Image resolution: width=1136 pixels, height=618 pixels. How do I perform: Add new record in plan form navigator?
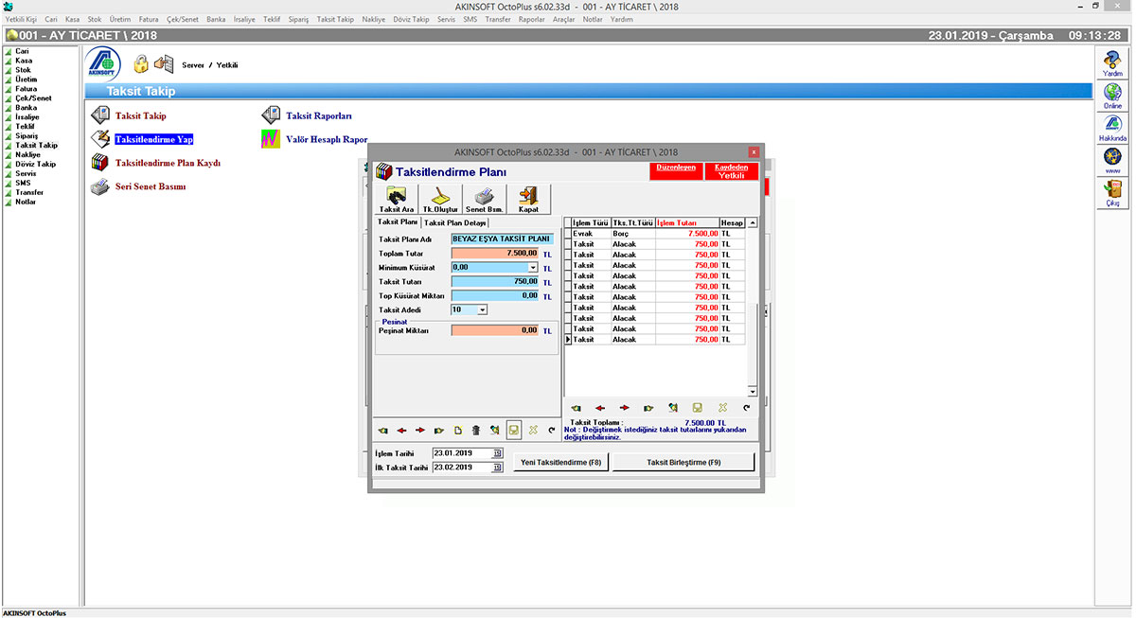tap(458, 430)
